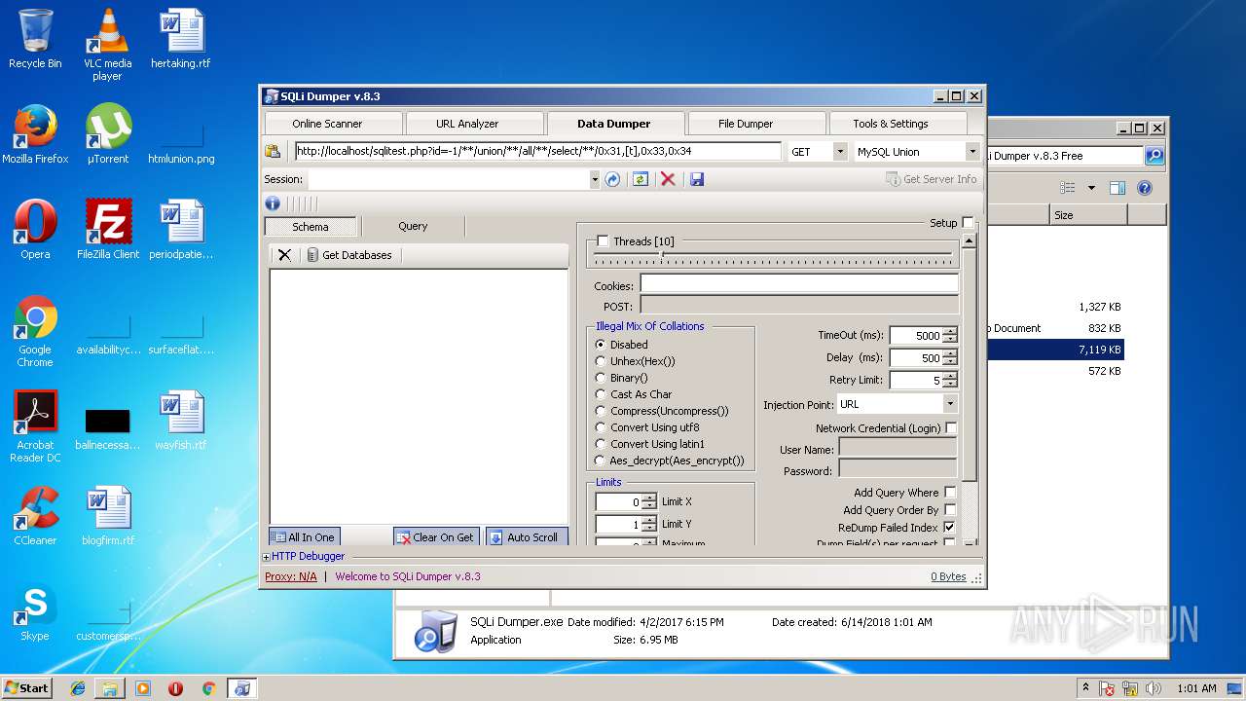Launch Google Chrome desktop shortcut
The height and width of the screenshot is (701, 1246).
(35, 331)
